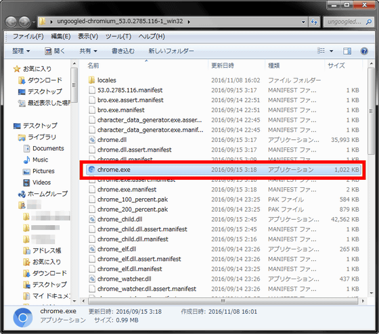Expand breadcrumb arrow before ungoogled-chromium folder name
379x334 pixels.
point(51,22)
